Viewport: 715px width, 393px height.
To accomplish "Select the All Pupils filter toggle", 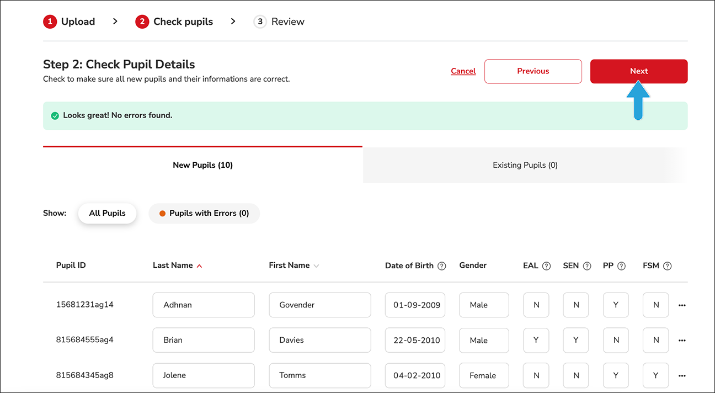I will (x=107, y=213).
